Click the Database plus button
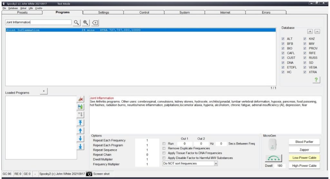The width and height of the screenshot is (330, 179). (x=310, y=32)
